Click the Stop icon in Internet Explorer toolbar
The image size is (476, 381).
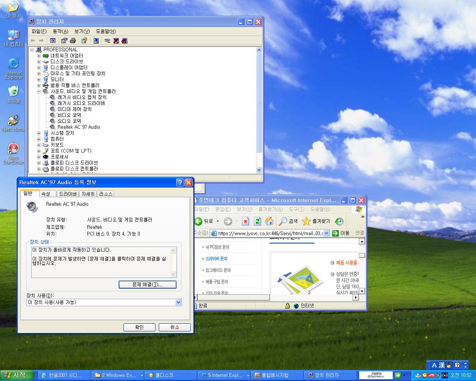click(x=245, y=221)
